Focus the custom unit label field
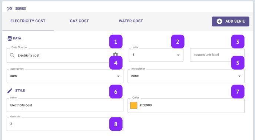Screen dimensions: 255x140 217,55
